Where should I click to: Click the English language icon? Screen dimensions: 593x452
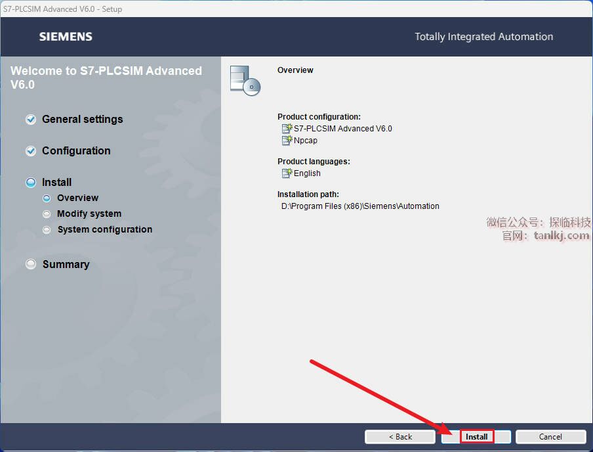pos(287,173)
